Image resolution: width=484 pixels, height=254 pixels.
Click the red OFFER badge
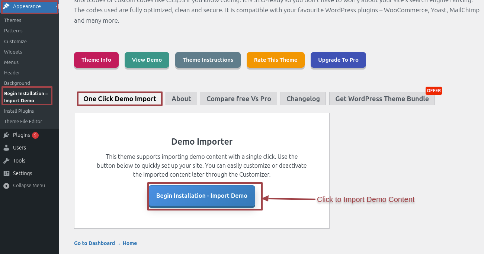coord(434,91)
